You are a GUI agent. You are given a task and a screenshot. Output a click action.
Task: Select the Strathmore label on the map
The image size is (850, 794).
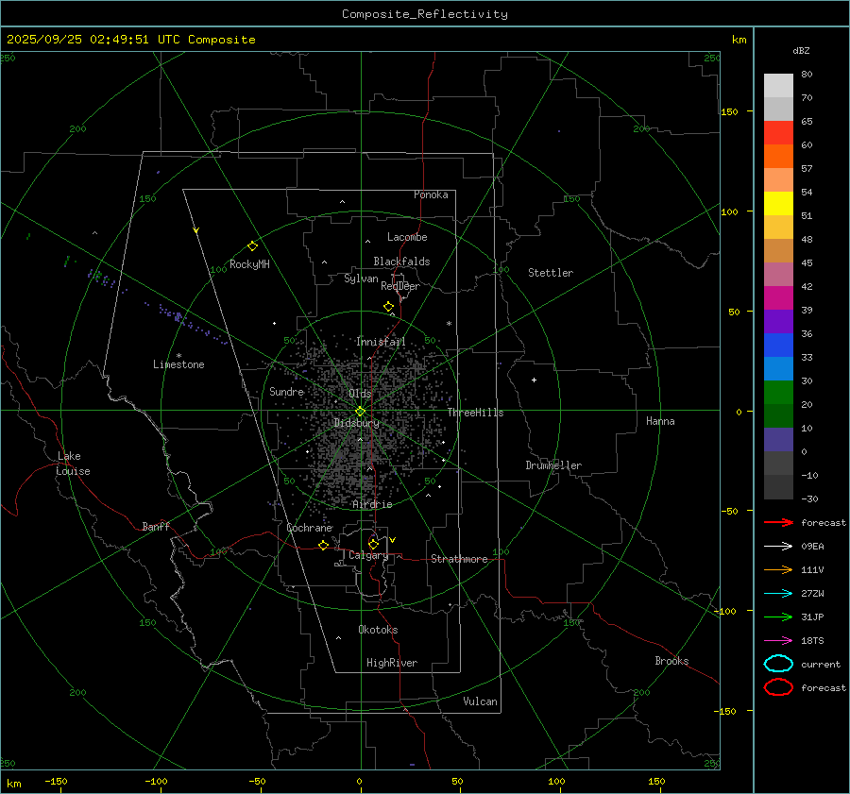[x=459, y=559]
